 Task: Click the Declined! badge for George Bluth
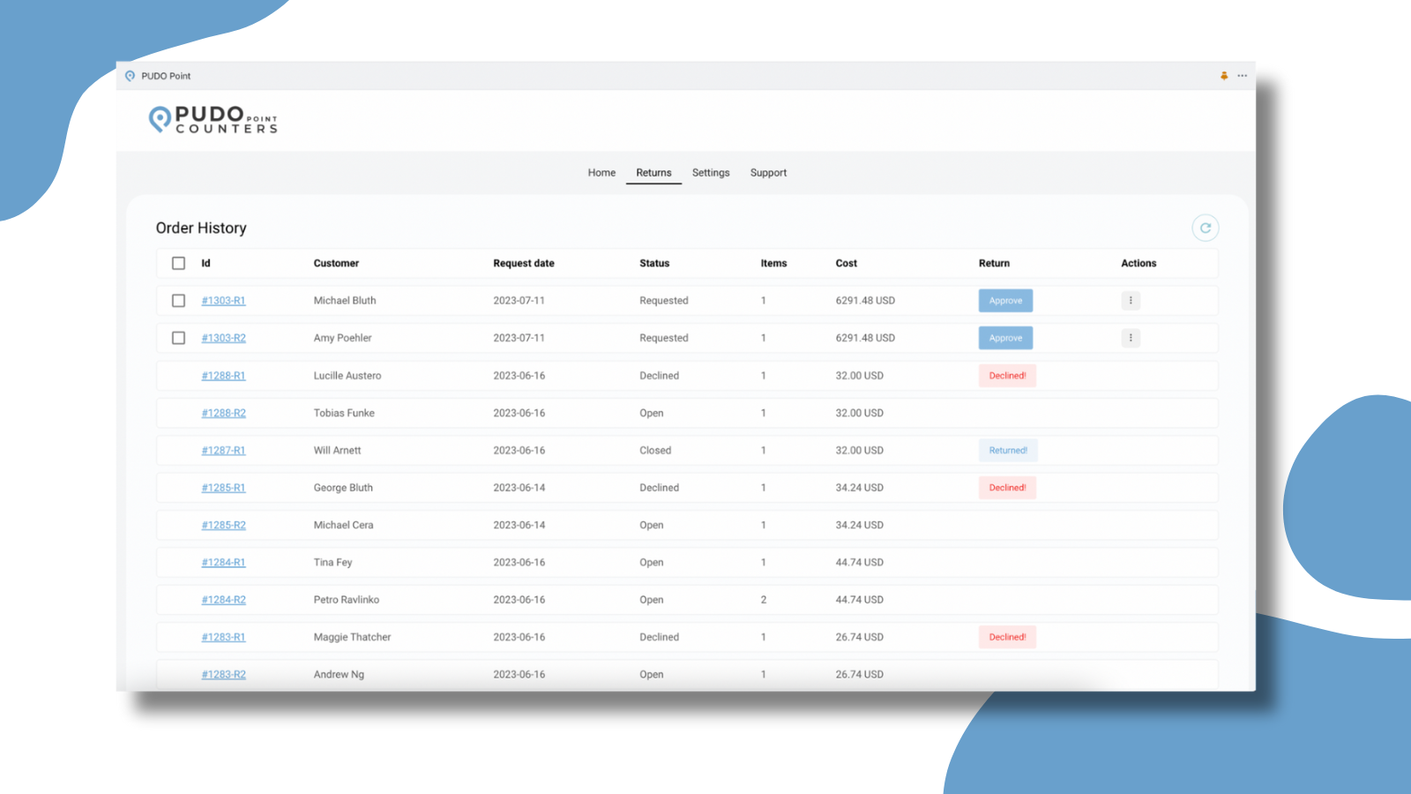[1007, 488]
